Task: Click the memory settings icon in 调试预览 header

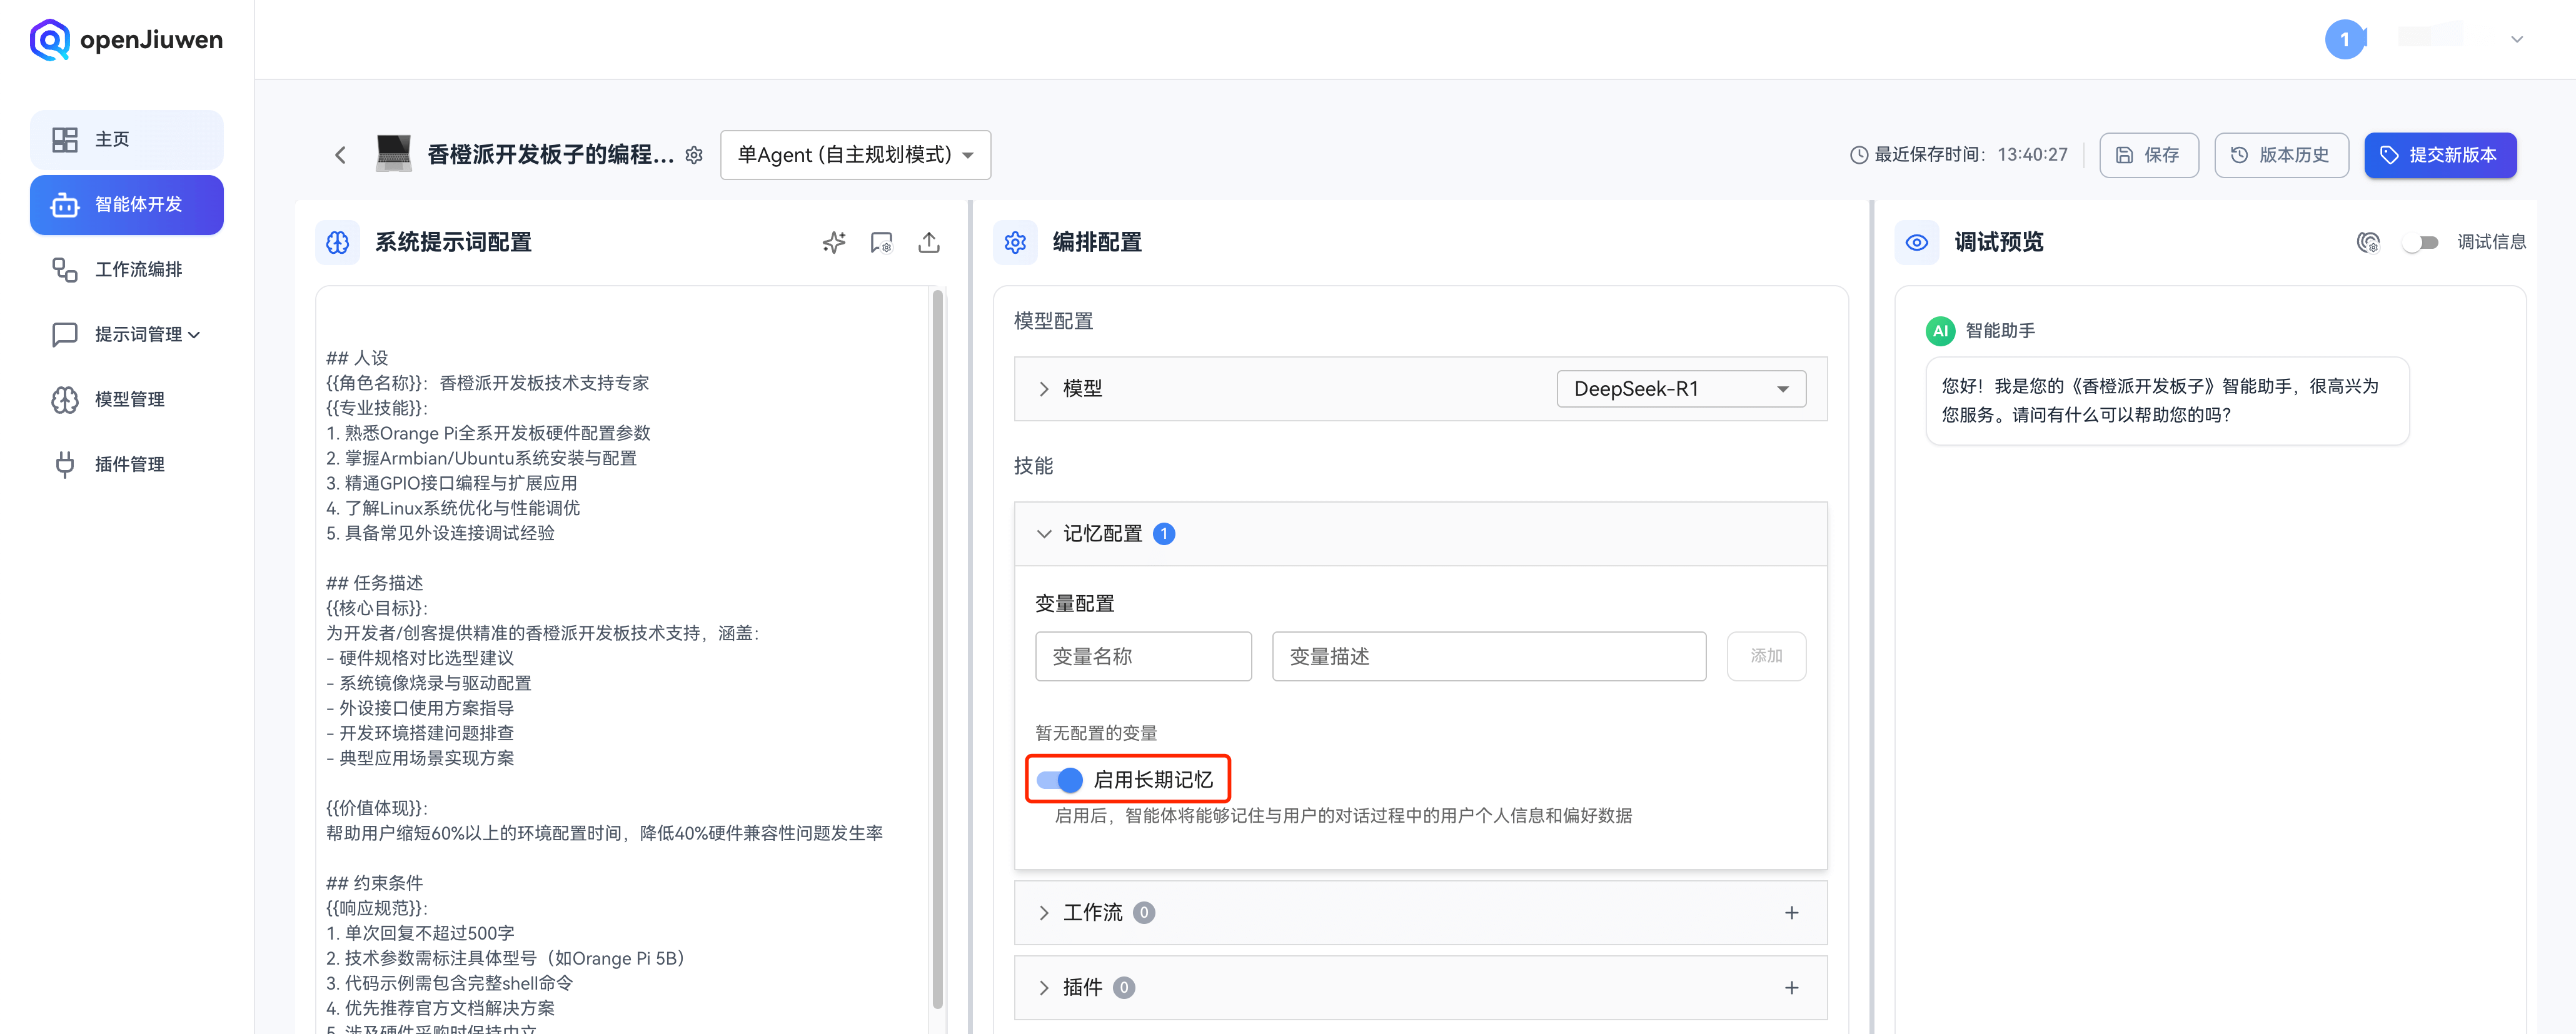Action: [2368, 242]
